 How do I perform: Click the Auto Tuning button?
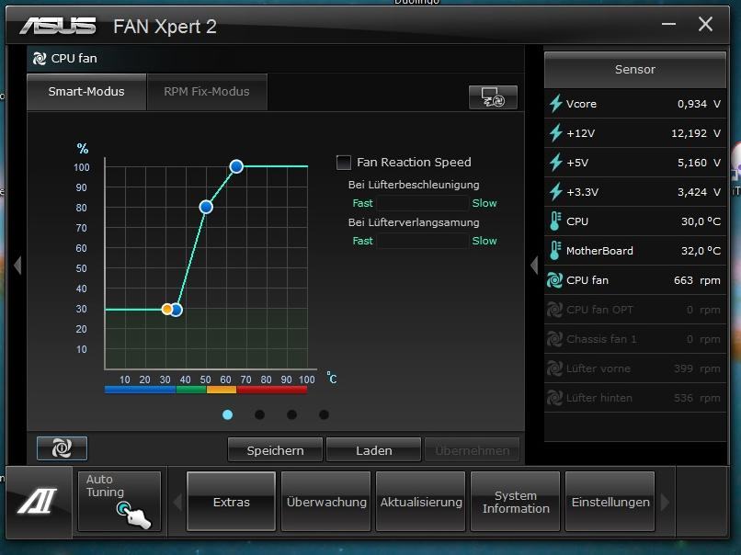(x=120, y=502)
